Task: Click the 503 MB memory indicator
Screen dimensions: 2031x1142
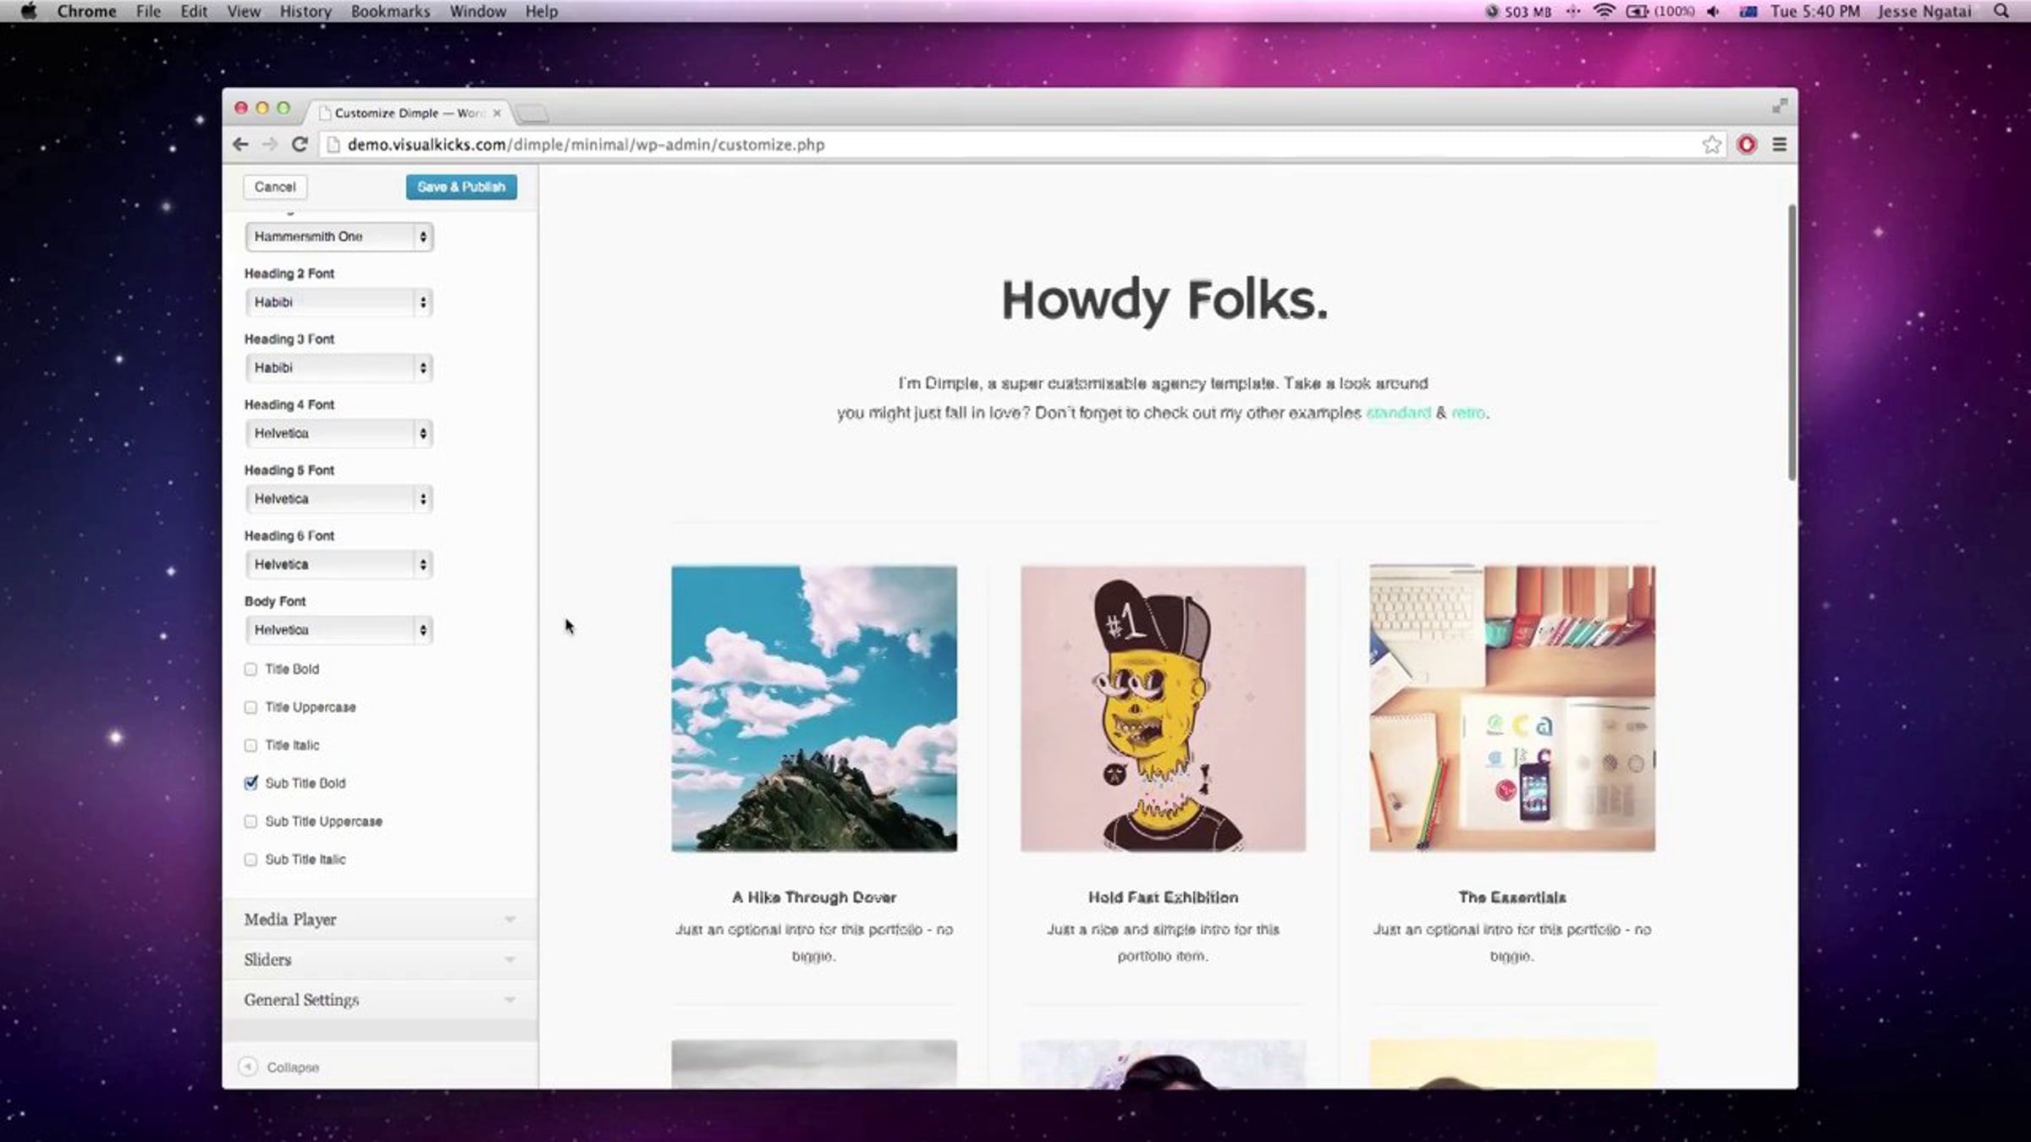Action: [1518, 11]
